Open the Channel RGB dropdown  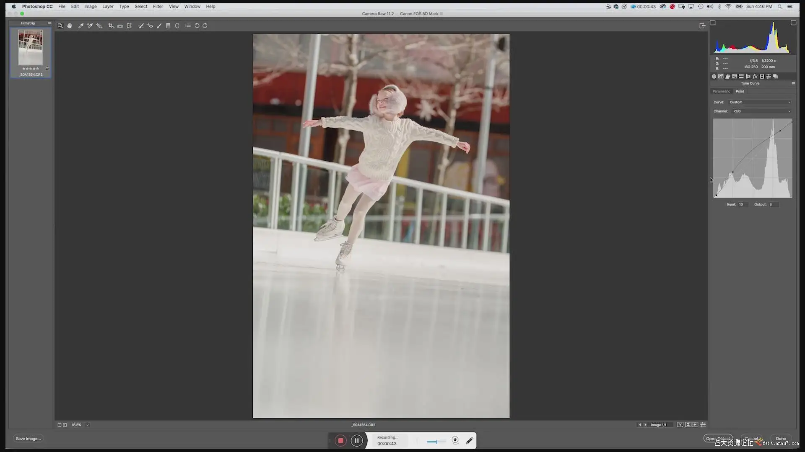pyautogui.click(x=761, y=111)
